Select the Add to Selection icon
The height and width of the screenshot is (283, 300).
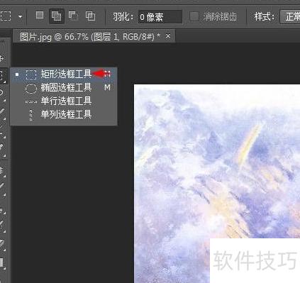(57, 16)
